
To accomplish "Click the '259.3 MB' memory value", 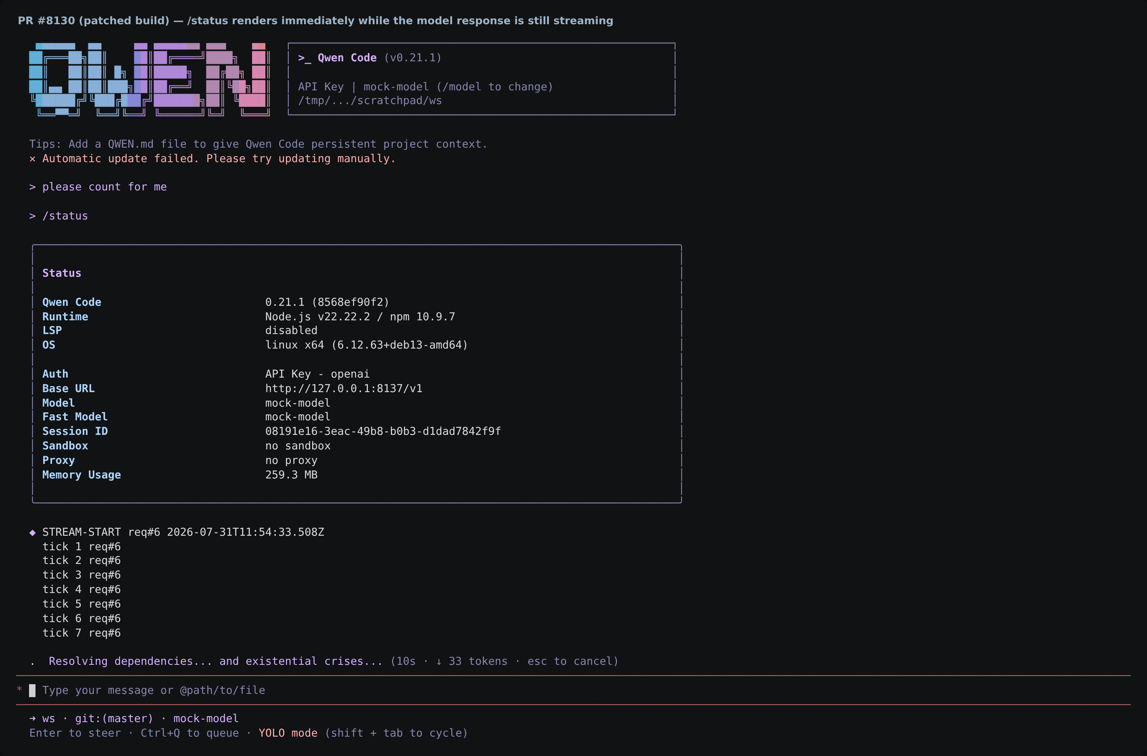I will coord(291,475).
